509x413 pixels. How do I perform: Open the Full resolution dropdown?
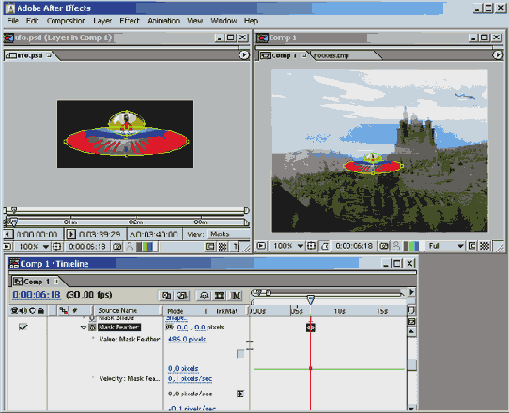[446, 246]
